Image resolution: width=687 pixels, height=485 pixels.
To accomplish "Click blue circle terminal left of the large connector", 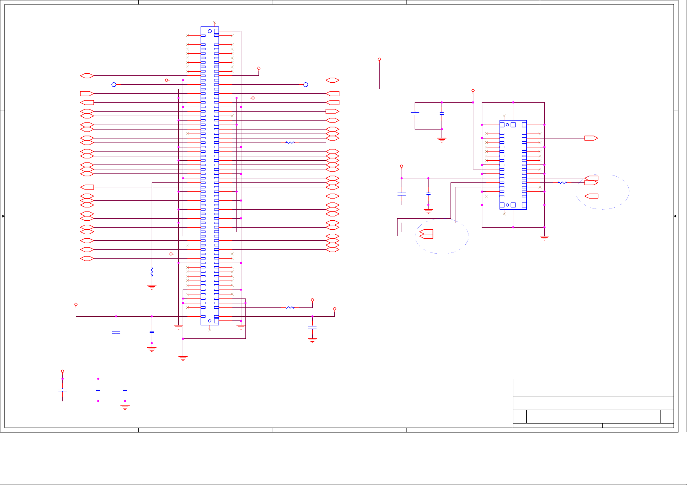I will 114,85.
